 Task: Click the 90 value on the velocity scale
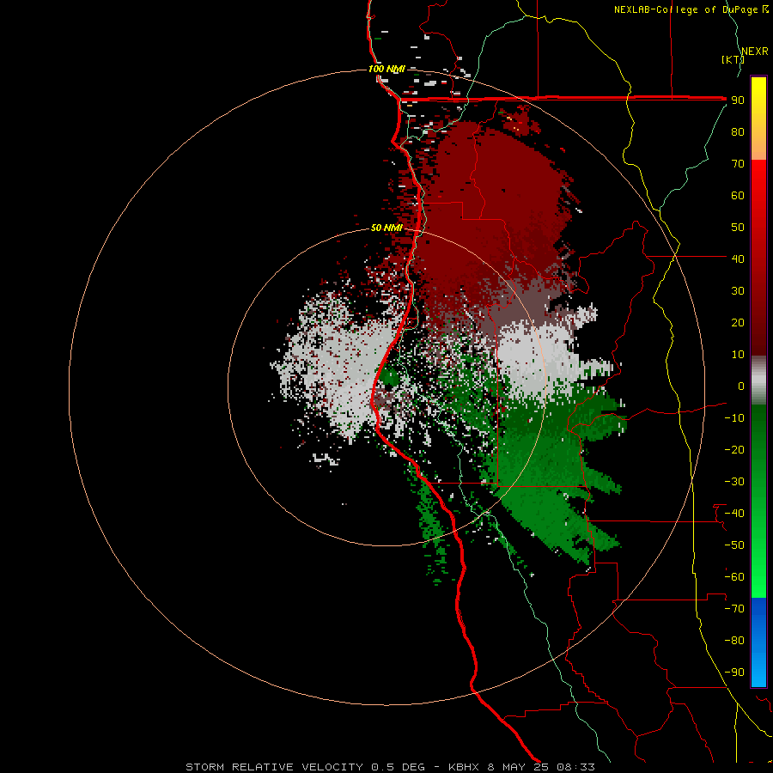[738, 100]
